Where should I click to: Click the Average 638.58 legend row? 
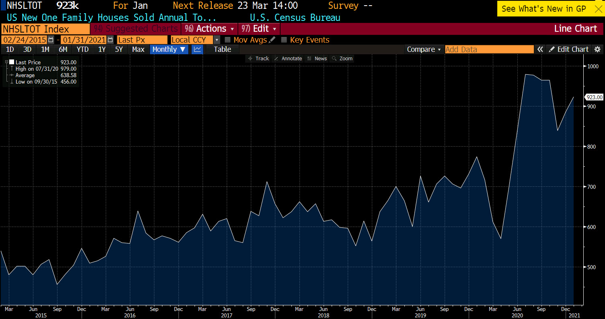click(x=43, y=75)
